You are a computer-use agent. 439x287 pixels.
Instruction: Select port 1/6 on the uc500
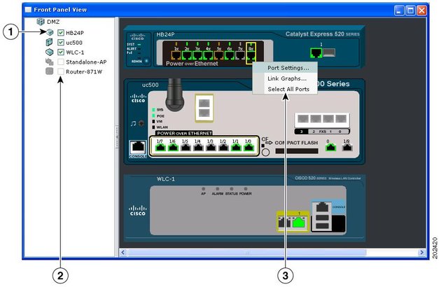(173, 147)
